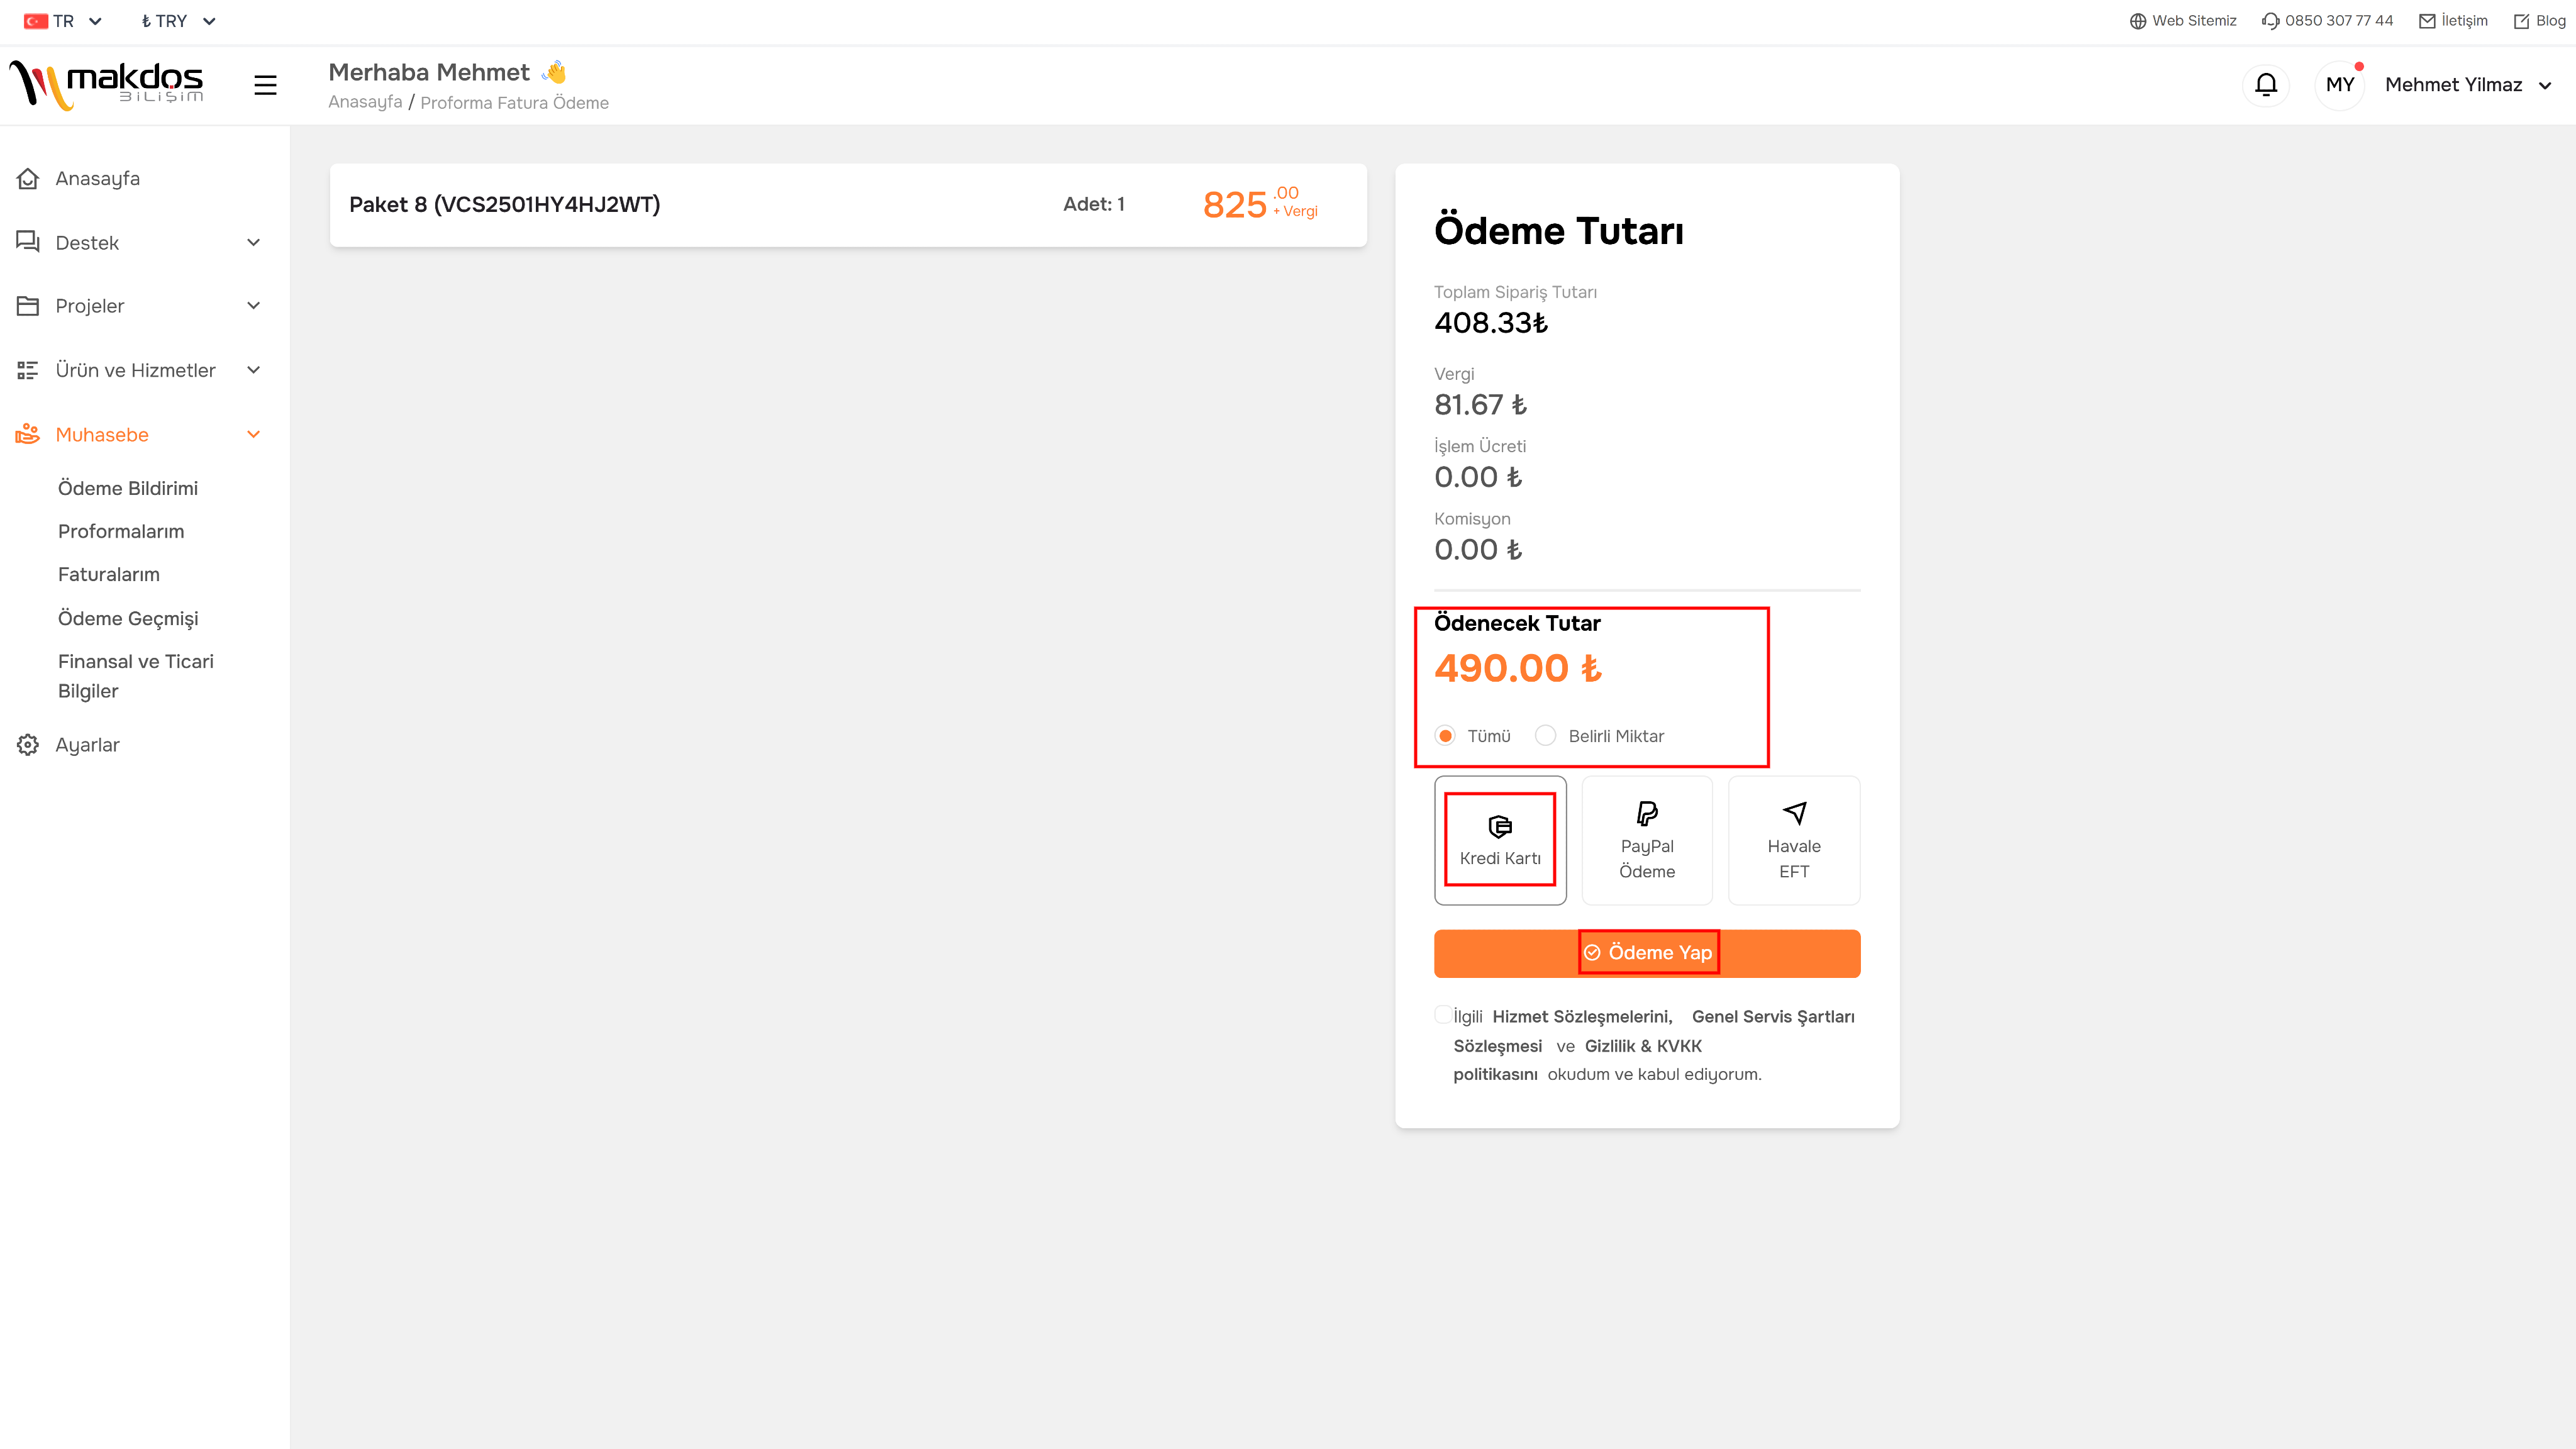Image resolution: width=2576 pixels, height=1449 pixels.
Task: Click the Makdos Bilişim logo
Action: click(106, 84)
